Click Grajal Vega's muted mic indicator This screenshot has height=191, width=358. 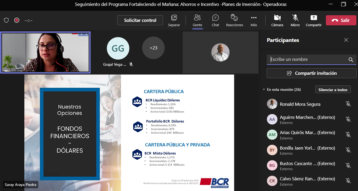(x=131, y=64)
